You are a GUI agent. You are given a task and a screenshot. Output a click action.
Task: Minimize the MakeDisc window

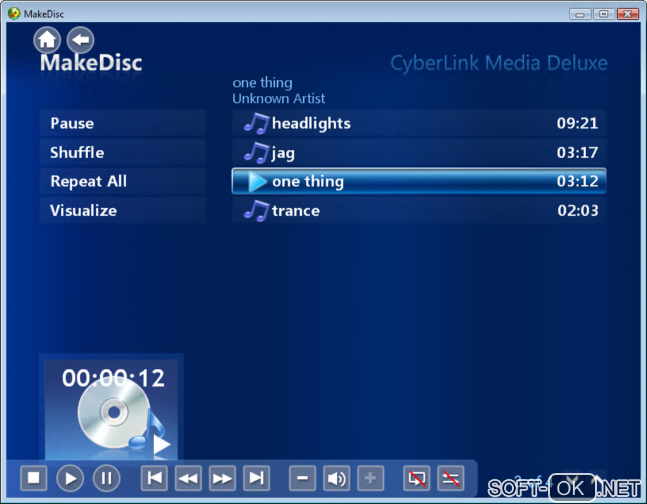580,14
